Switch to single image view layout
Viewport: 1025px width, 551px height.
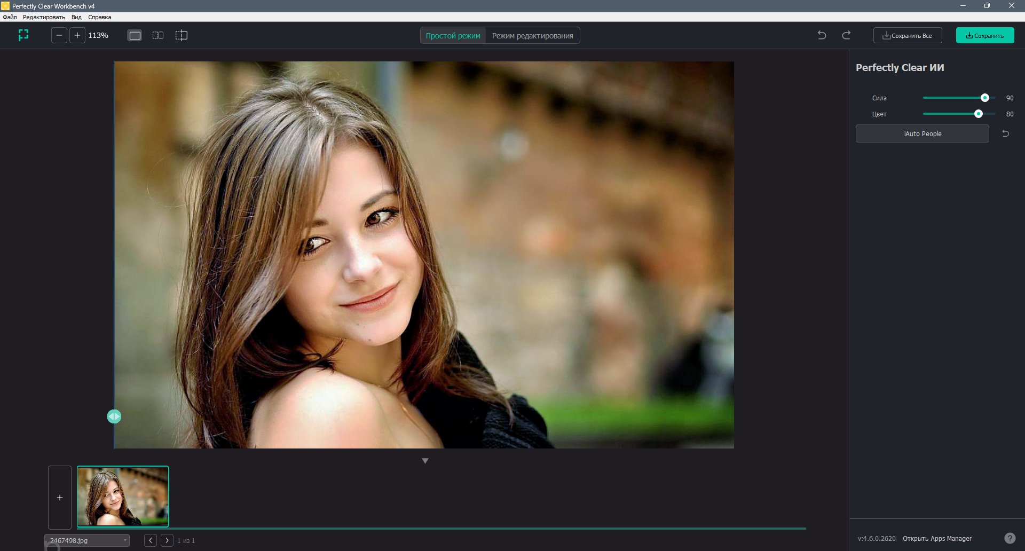coord(135,36)
